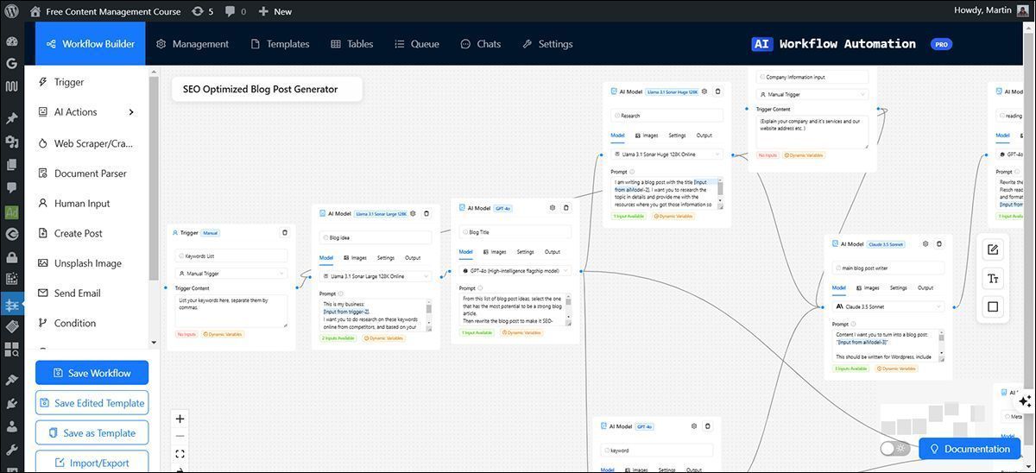
Task: Click Save as Template button
Action: pos(92,433)
